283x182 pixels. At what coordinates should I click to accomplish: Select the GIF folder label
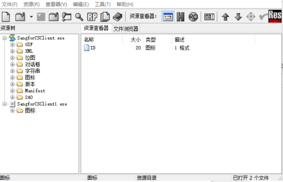tap(29, 45)
